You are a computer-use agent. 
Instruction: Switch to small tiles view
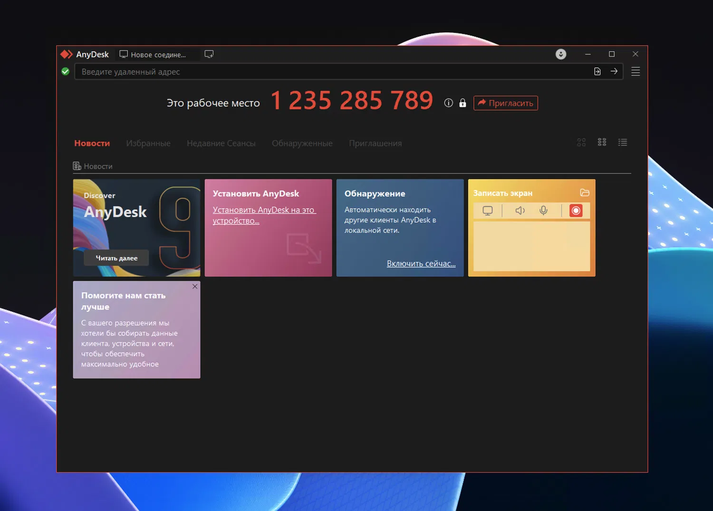pos(602,142)
